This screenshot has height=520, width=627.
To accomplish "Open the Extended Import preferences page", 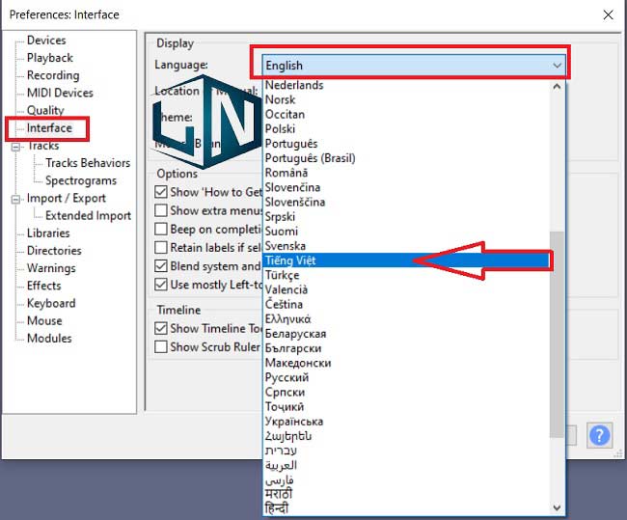I will click(x=88, y=216).
